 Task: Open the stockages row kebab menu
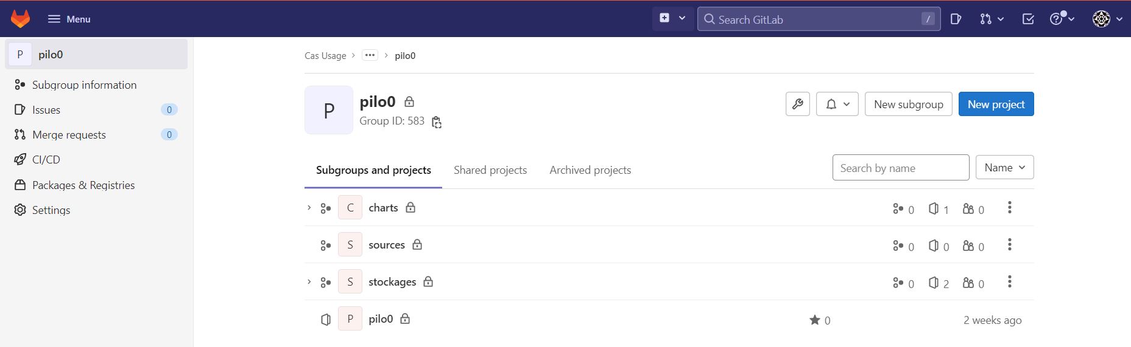(x=1010, y=282)
